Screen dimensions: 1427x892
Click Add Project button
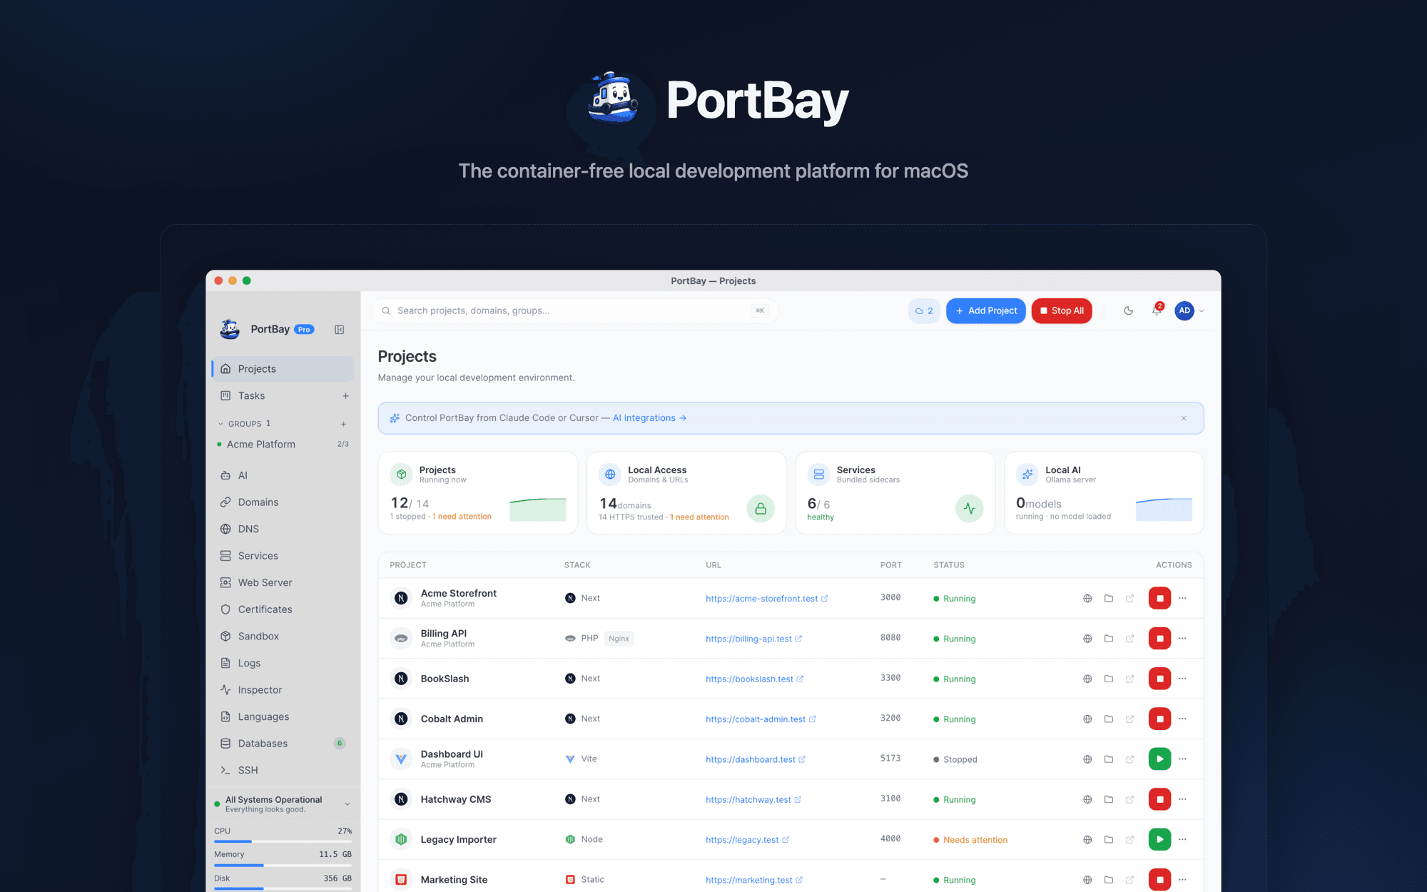(986, 310)
